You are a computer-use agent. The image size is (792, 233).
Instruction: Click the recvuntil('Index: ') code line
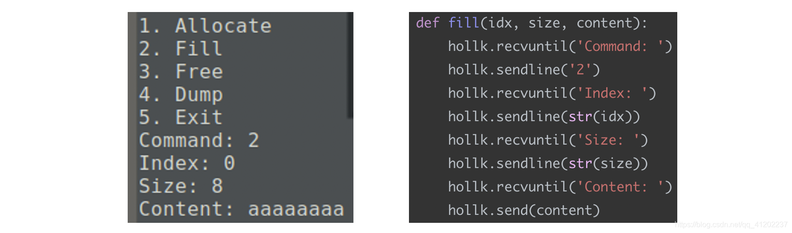[x=552, y=93]
